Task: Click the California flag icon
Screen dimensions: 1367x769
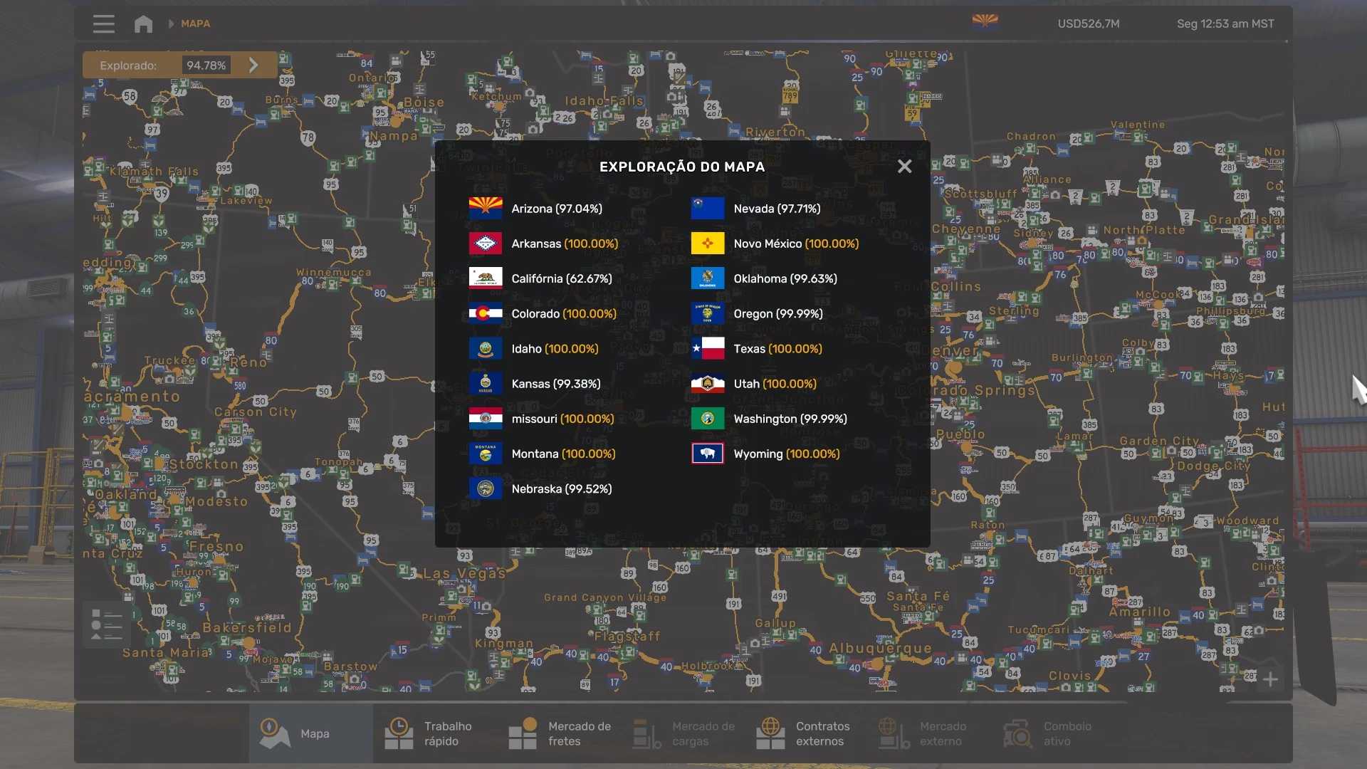Action: tap(486, 278)
